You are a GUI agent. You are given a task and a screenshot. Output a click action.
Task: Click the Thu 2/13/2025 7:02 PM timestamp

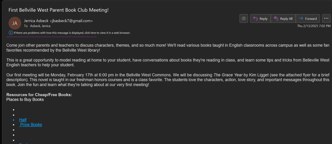point(314,26)
